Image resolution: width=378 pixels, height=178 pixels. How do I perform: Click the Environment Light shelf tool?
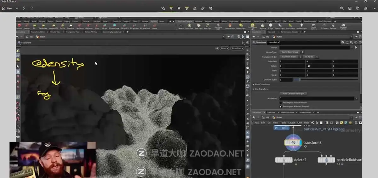[x=252, y=26]
